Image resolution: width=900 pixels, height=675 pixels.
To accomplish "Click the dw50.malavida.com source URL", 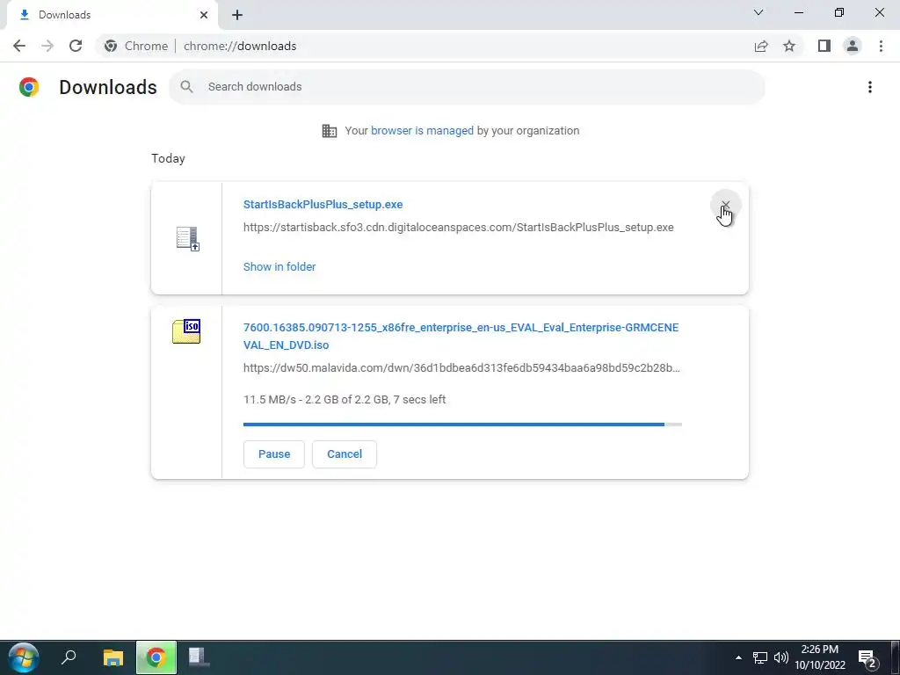I will (461, 368).
